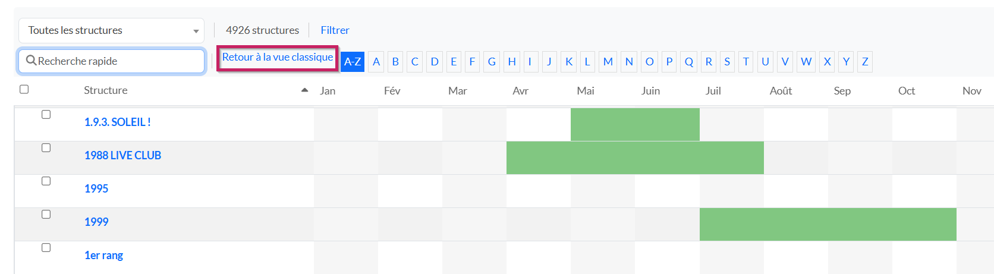Open the 1995 structure link
Image resolution: width=994 pixels, height=274 pixels.
(x=96, y=188)
